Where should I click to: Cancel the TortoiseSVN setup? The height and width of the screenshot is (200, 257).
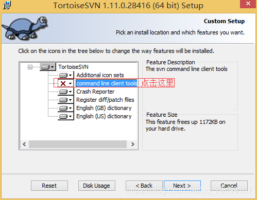229,186
